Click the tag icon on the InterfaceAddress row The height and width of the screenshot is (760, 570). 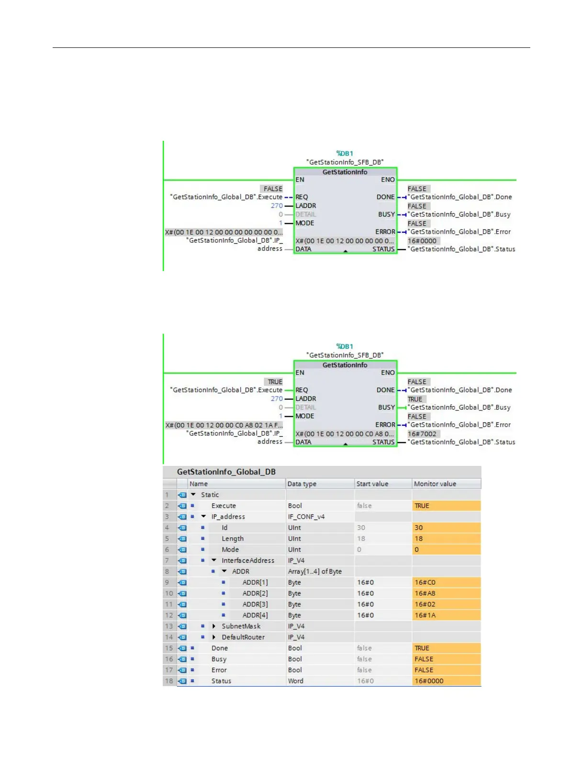[x=182, y=560]
